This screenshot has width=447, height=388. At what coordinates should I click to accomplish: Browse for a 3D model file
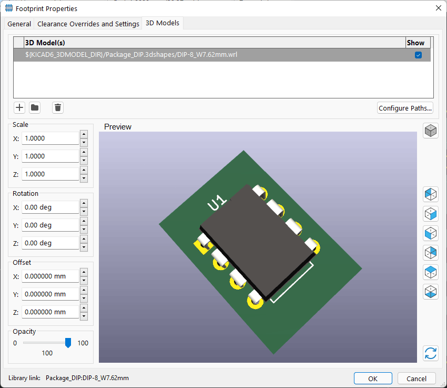click(x=35, y=107)
